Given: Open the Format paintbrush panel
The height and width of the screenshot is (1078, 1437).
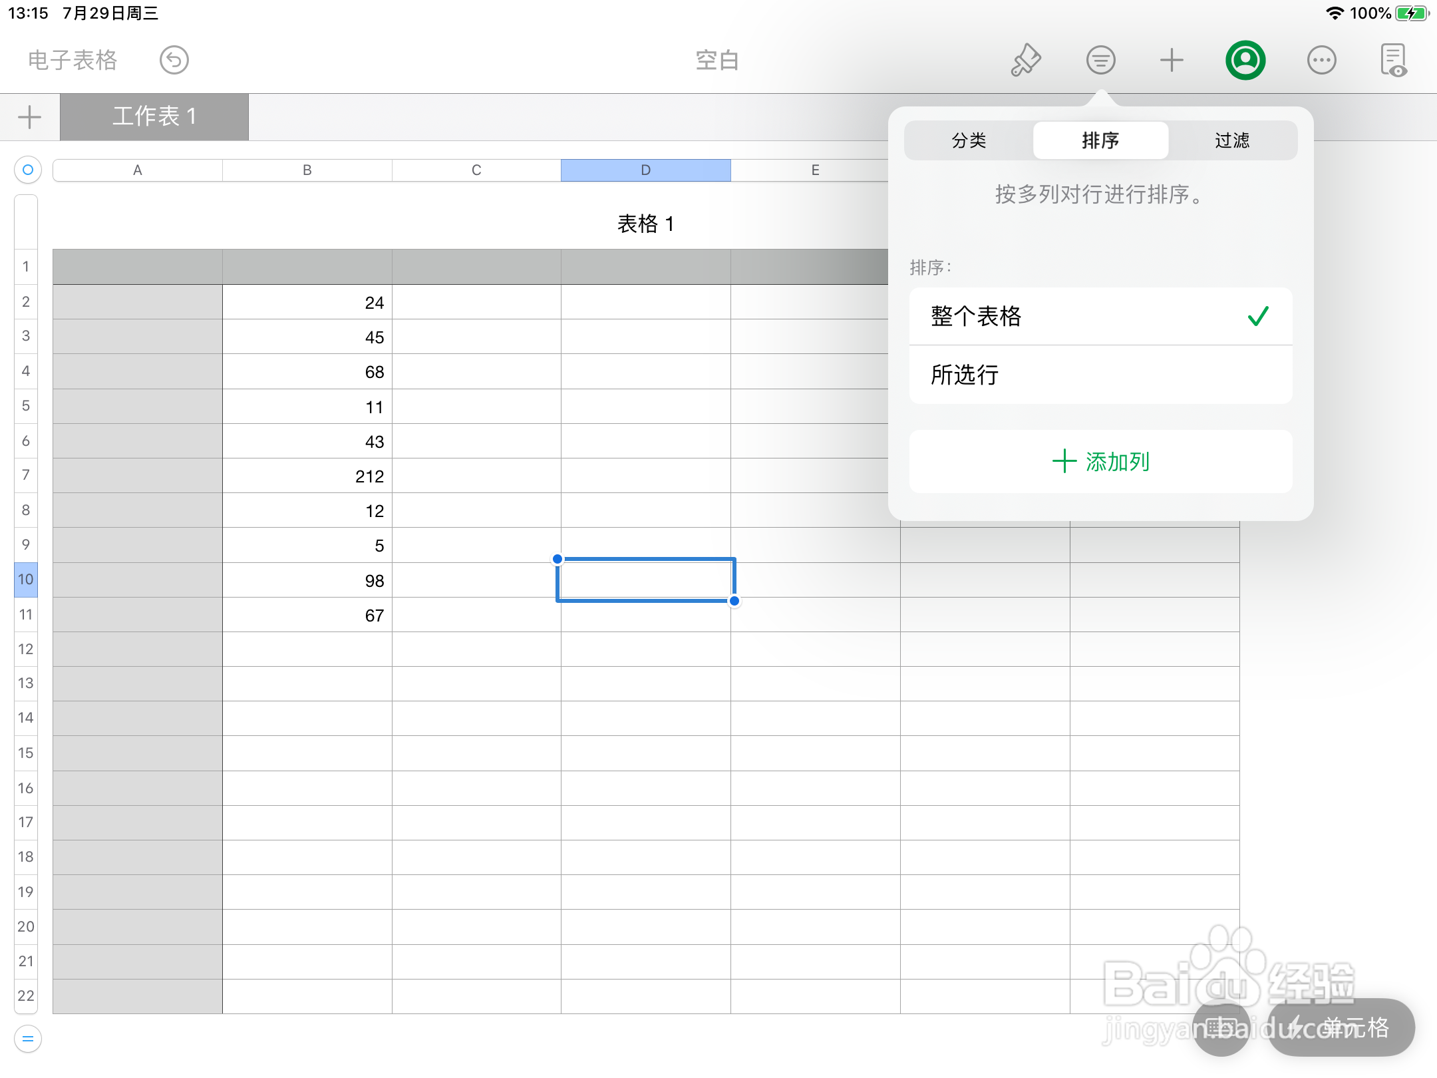Looking at the screenshot, I should click(1025, 60).
